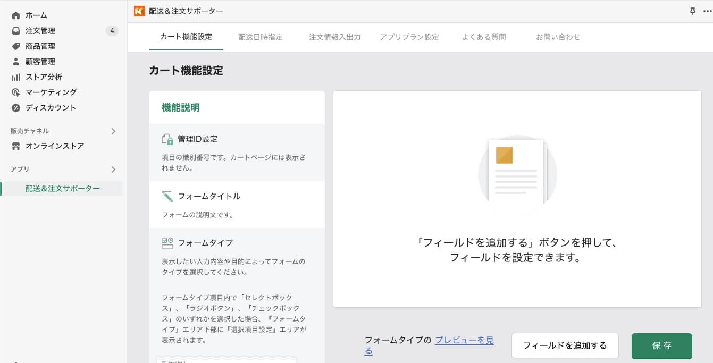This screenshot has height=363, width=713.
Task: Click the ホーム home icon
Action: pyautogui.click(x=15, y=15)
